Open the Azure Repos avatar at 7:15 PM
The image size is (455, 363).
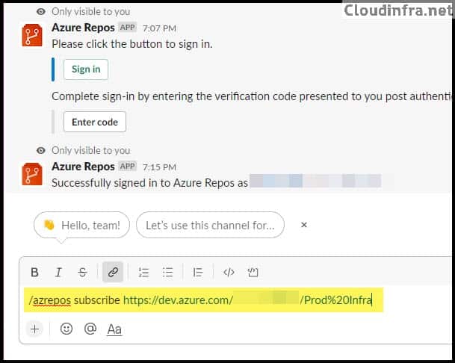click(x=32, y=174)
